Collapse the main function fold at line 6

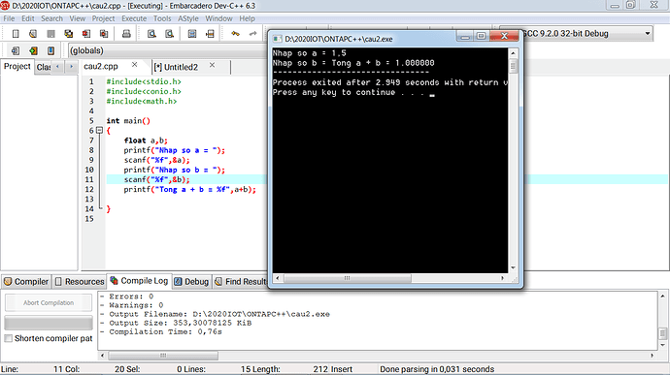coord(99,131)
